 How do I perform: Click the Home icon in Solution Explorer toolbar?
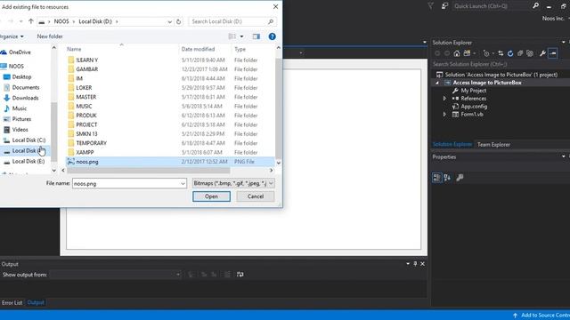coord(457,53)
